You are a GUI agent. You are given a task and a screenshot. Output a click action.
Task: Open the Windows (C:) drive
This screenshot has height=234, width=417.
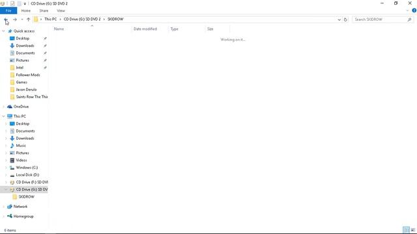[x=27, y=168]
